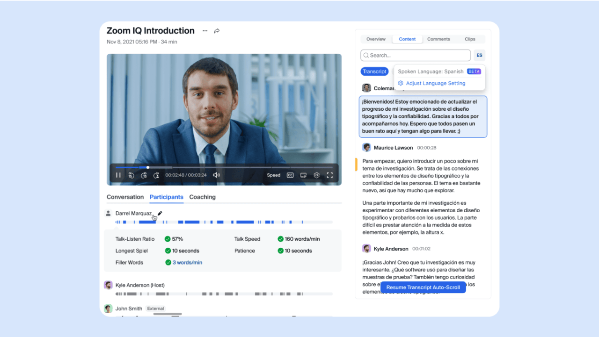Open the more options menu near the title
The height and width of the screenshot is (337, 599).
click(205, 30)
